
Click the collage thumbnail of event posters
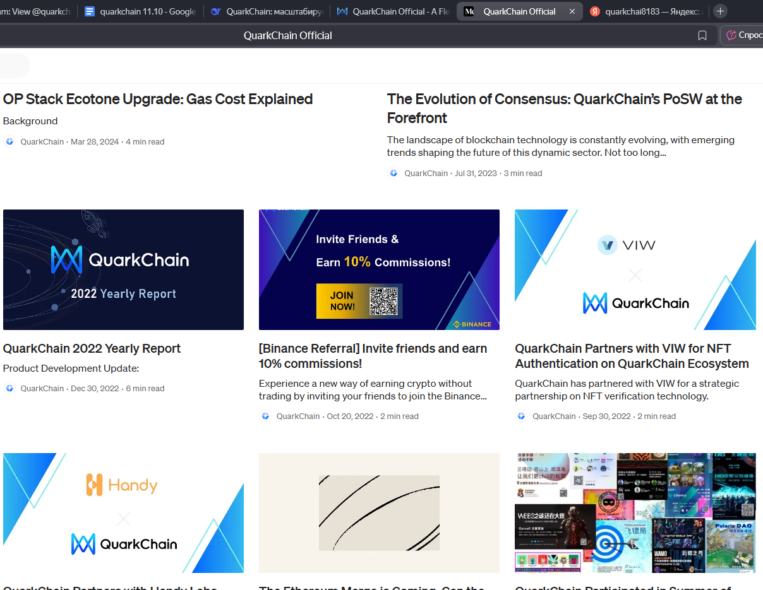pyautogui.click(x=635, y=512)
